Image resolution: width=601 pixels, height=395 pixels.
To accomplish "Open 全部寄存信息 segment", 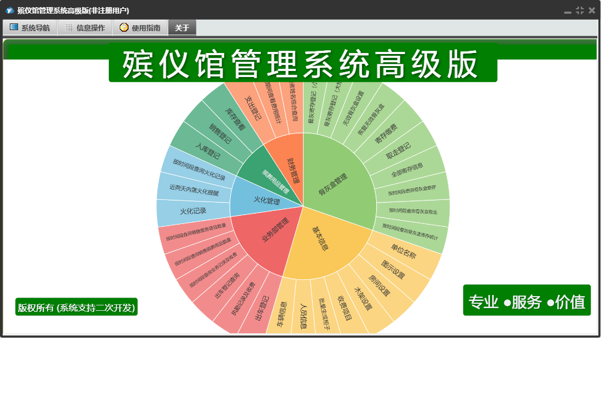I will (407, 170).
